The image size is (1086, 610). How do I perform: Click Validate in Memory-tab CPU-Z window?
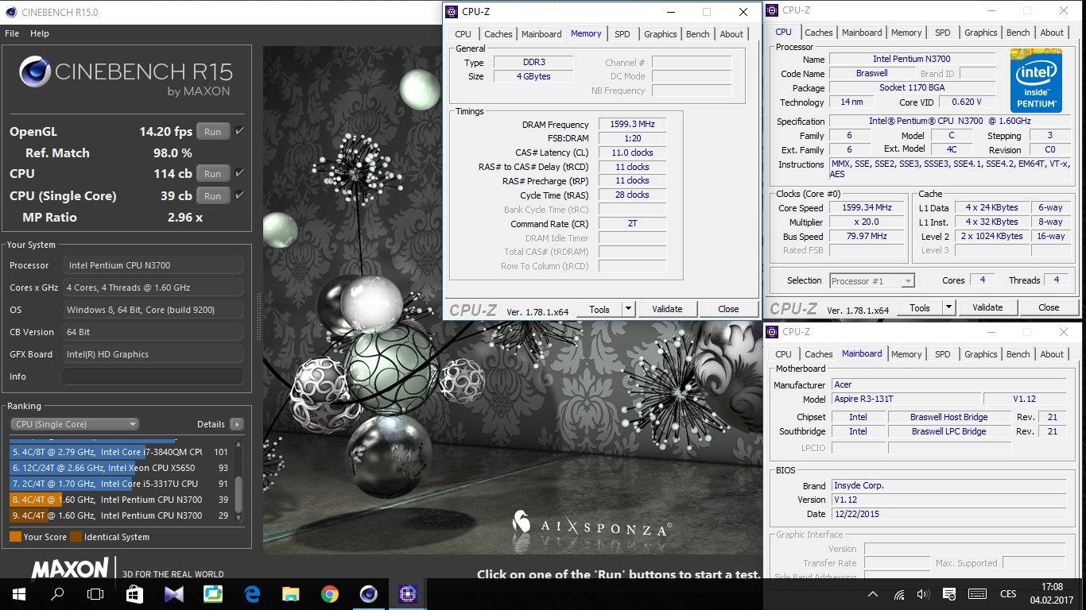click(x=667, y=309)
